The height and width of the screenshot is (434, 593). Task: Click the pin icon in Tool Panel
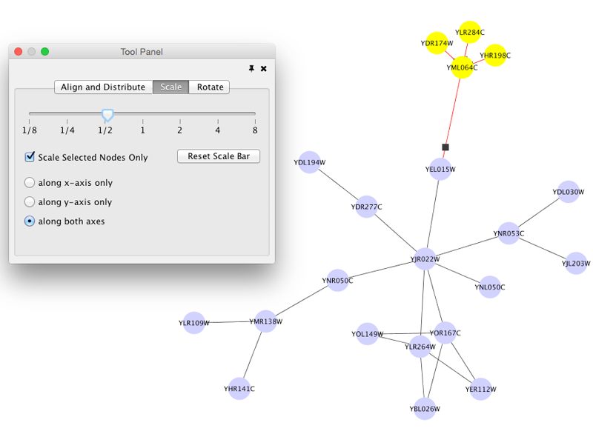[x=251, y=68]
